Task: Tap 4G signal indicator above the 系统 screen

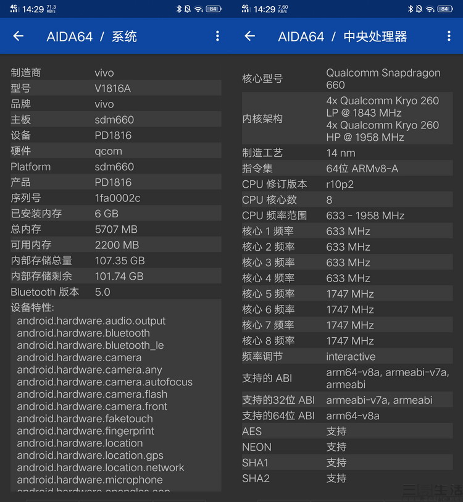Action: (13, 9)
